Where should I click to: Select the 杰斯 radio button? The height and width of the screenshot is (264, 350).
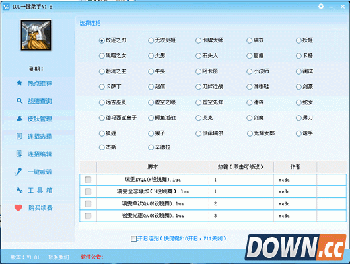[x=102, y=147]
